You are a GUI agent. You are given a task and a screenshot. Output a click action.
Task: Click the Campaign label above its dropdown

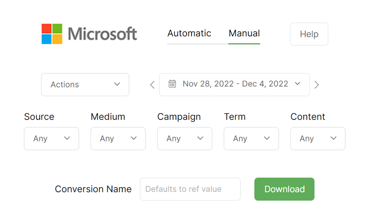click(179, 117)
